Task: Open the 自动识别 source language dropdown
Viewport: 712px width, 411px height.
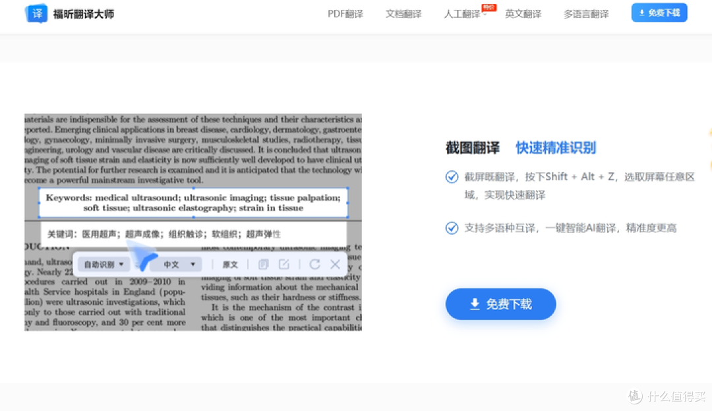Action: click(x=104, y=265)
